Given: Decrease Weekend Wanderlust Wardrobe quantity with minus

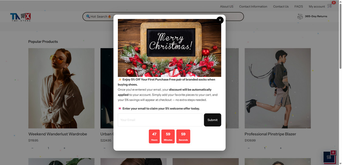Looking at the screenshot, I should (32, 148).
